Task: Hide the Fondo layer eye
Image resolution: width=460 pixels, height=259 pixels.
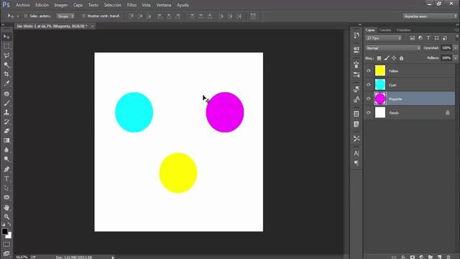Action: [369, 112]
